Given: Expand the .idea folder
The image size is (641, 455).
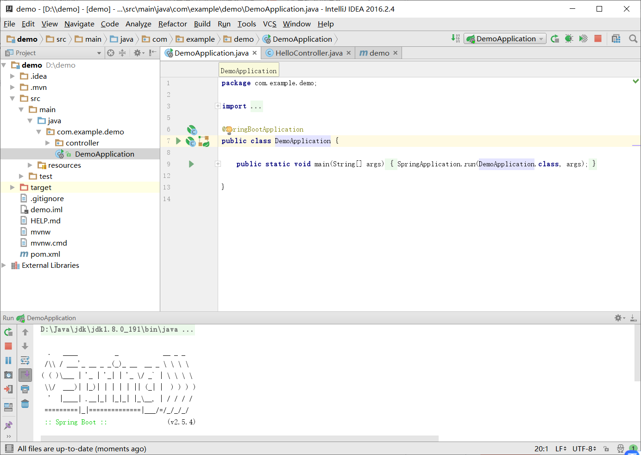Looking at the screenshot, I should click(13, 76).
